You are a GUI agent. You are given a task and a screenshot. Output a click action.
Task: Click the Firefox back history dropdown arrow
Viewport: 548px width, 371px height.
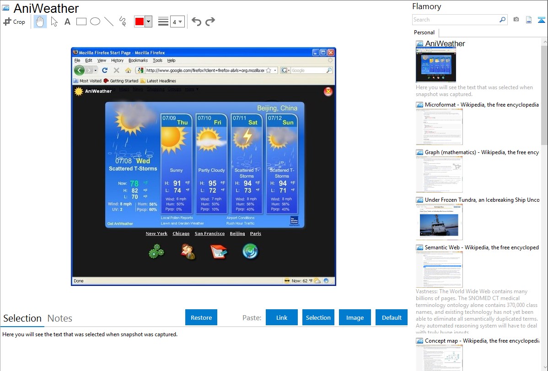(x=96, y=70)
